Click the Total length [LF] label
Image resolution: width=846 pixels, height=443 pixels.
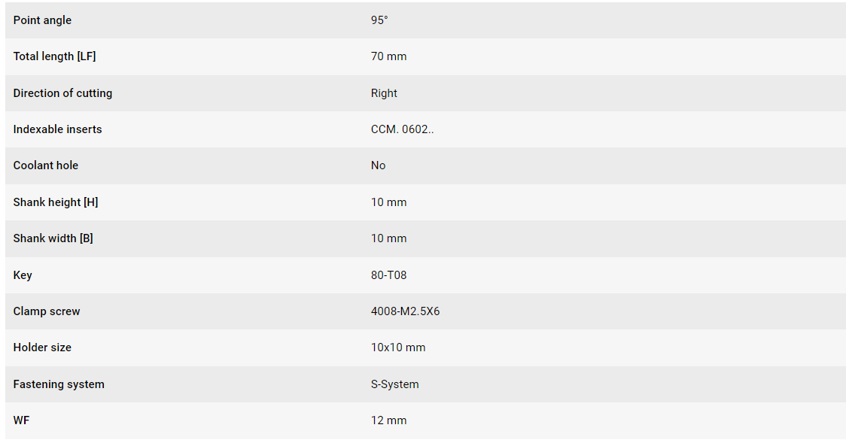54,56
